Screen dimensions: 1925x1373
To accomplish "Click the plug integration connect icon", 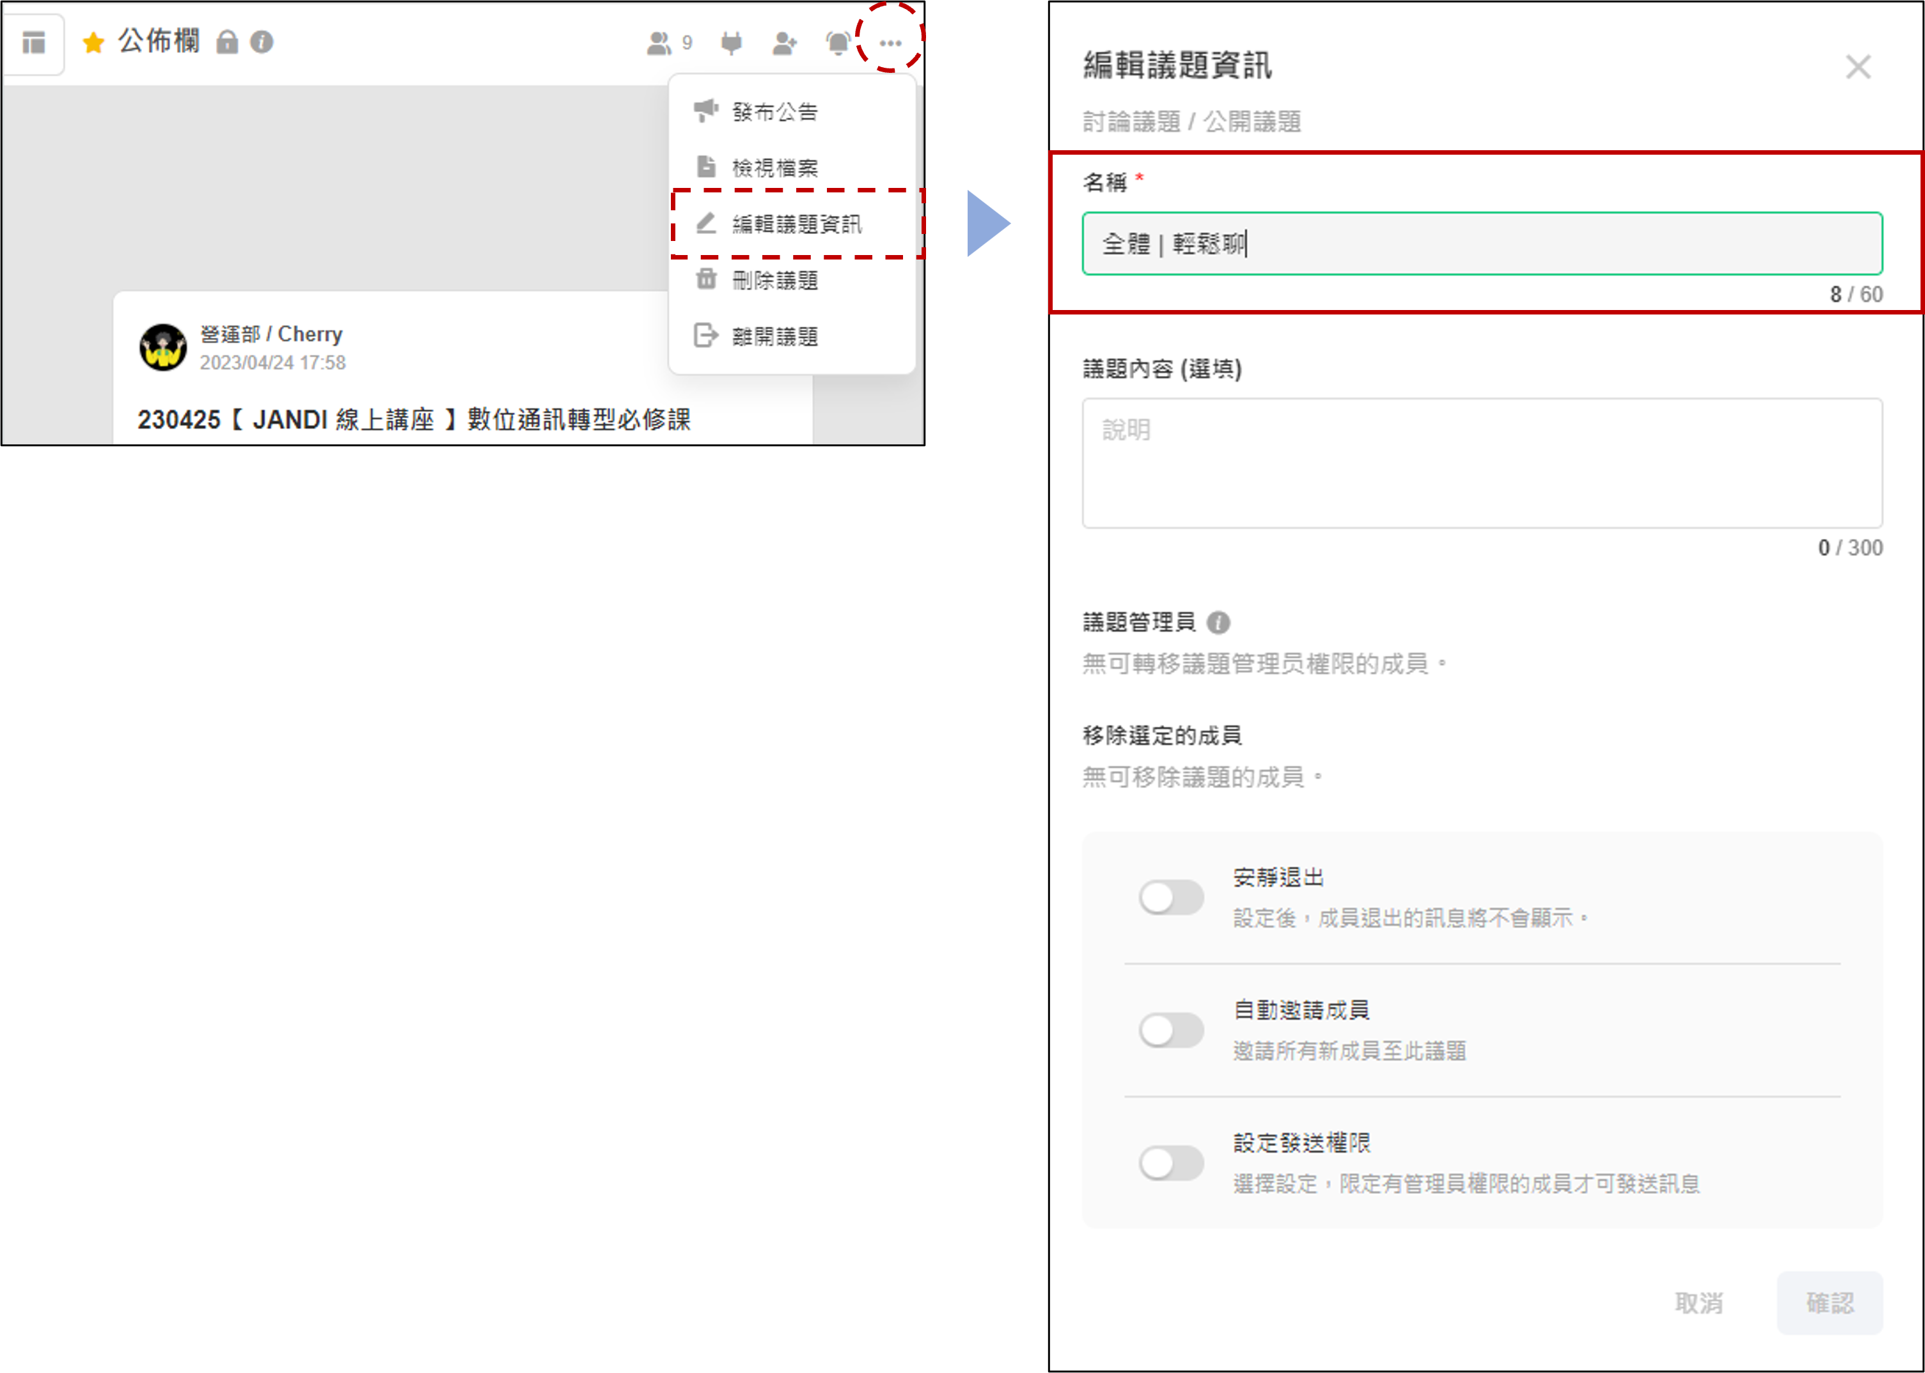I will pos(732,43).
